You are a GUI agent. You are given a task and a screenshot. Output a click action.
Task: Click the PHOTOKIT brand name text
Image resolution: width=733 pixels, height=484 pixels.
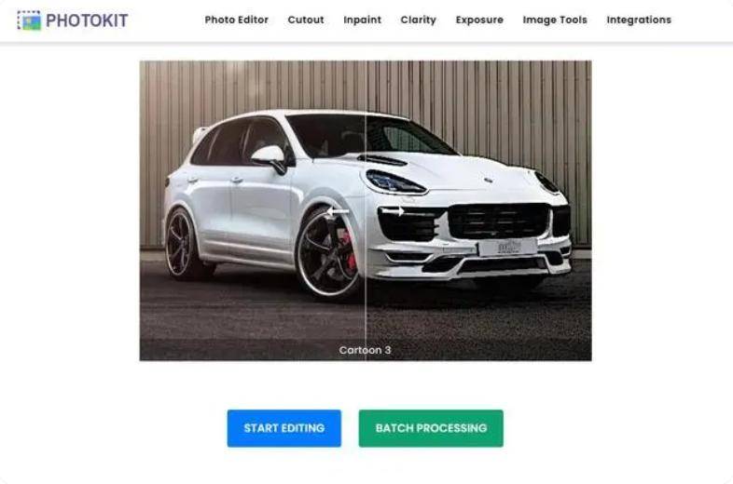pyautogui.click(x=87, y=20)
